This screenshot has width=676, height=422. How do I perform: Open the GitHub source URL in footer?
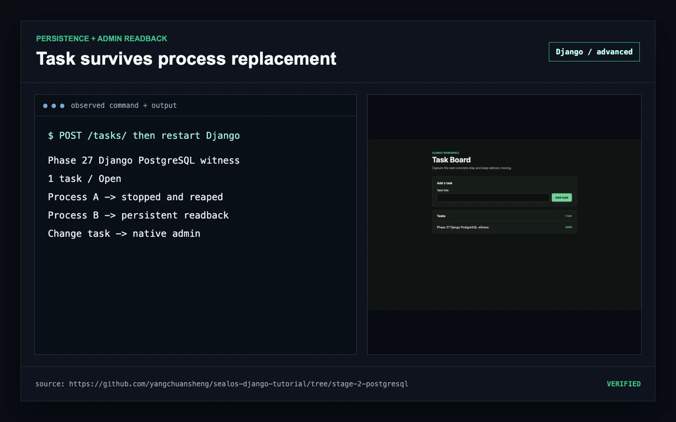pos(238,384)
